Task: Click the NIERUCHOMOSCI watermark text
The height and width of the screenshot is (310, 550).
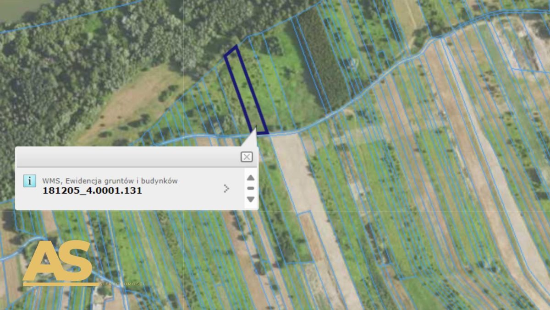Action: [x=121, y=284]
